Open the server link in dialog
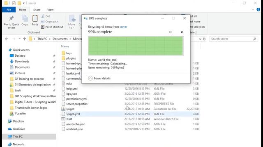 tap(123, 27)
